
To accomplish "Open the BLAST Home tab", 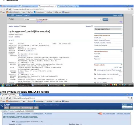I will (7, 108).
